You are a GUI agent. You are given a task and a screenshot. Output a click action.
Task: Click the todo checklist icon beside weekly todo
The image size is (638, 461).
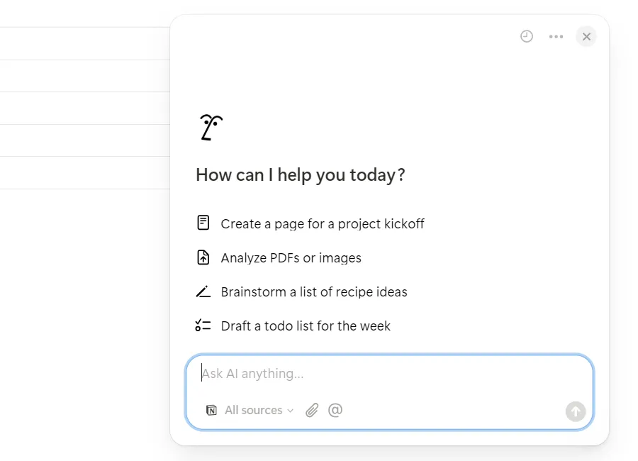203,325
